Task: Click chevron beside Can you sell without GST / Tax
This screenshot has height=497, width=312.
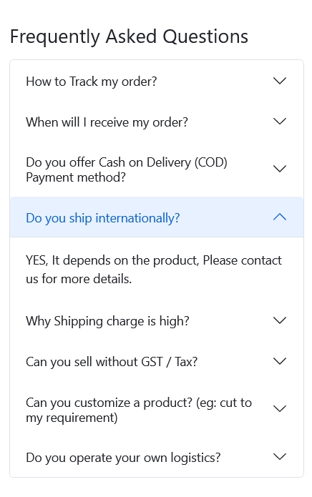Action: point(279,361)
